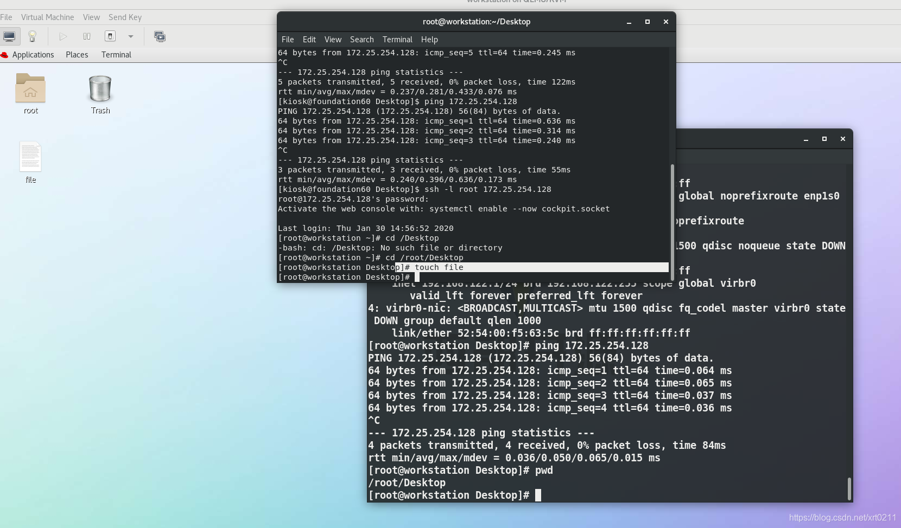901x528 pixels.
Task: Toggle fullscreen console icon in toolbar
Action: [160, 36]
